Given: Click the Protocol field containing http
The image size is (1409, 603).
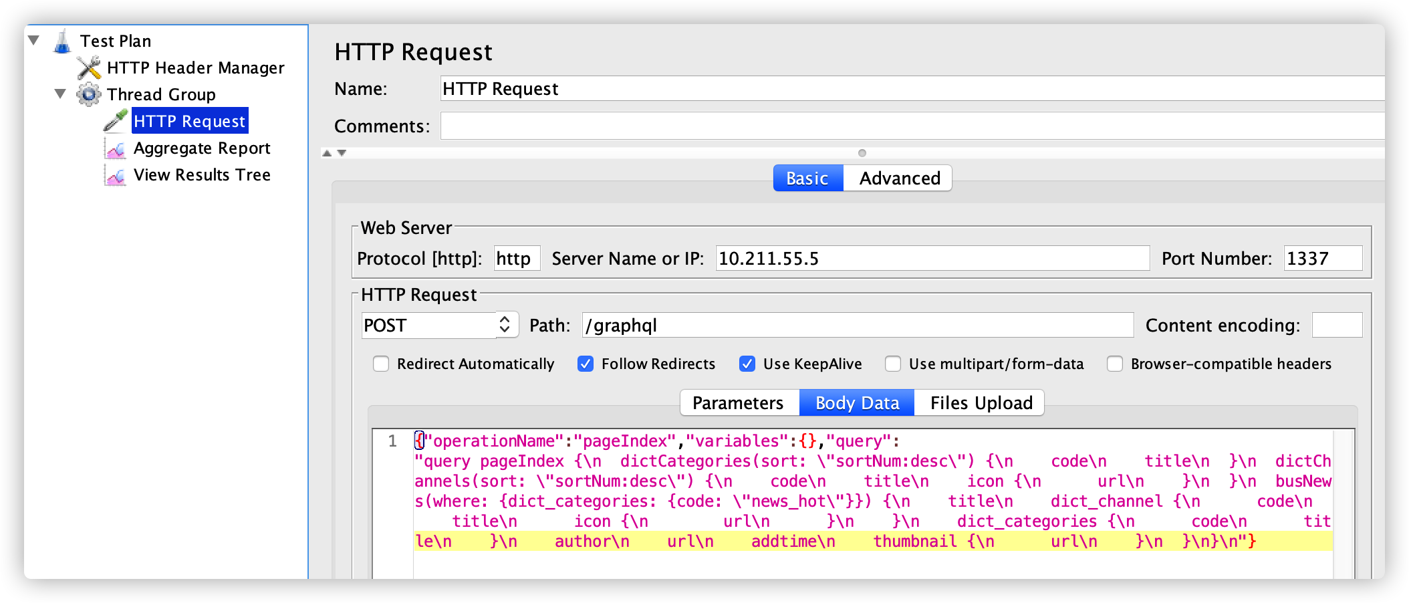Looking at the screenshot, I should point(517,259).
